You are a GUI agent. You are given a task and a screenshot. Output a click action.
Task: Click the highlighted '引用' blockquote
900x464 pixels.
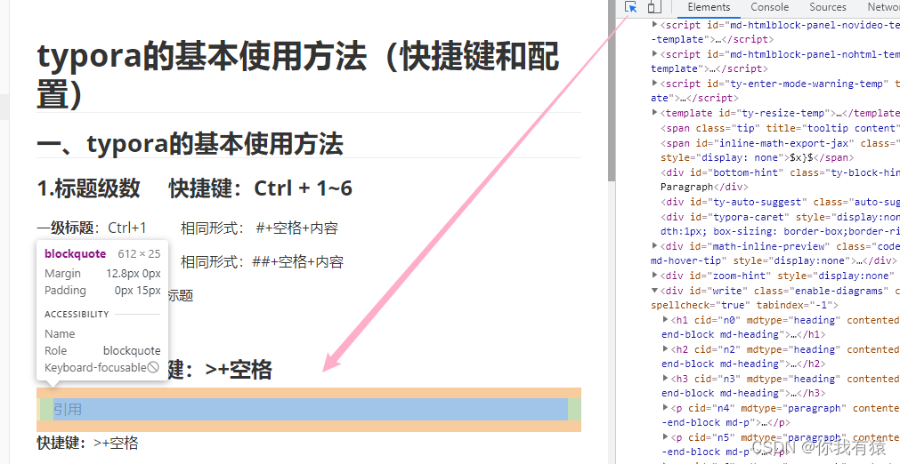pyautogui.click(x=309, y=410)
